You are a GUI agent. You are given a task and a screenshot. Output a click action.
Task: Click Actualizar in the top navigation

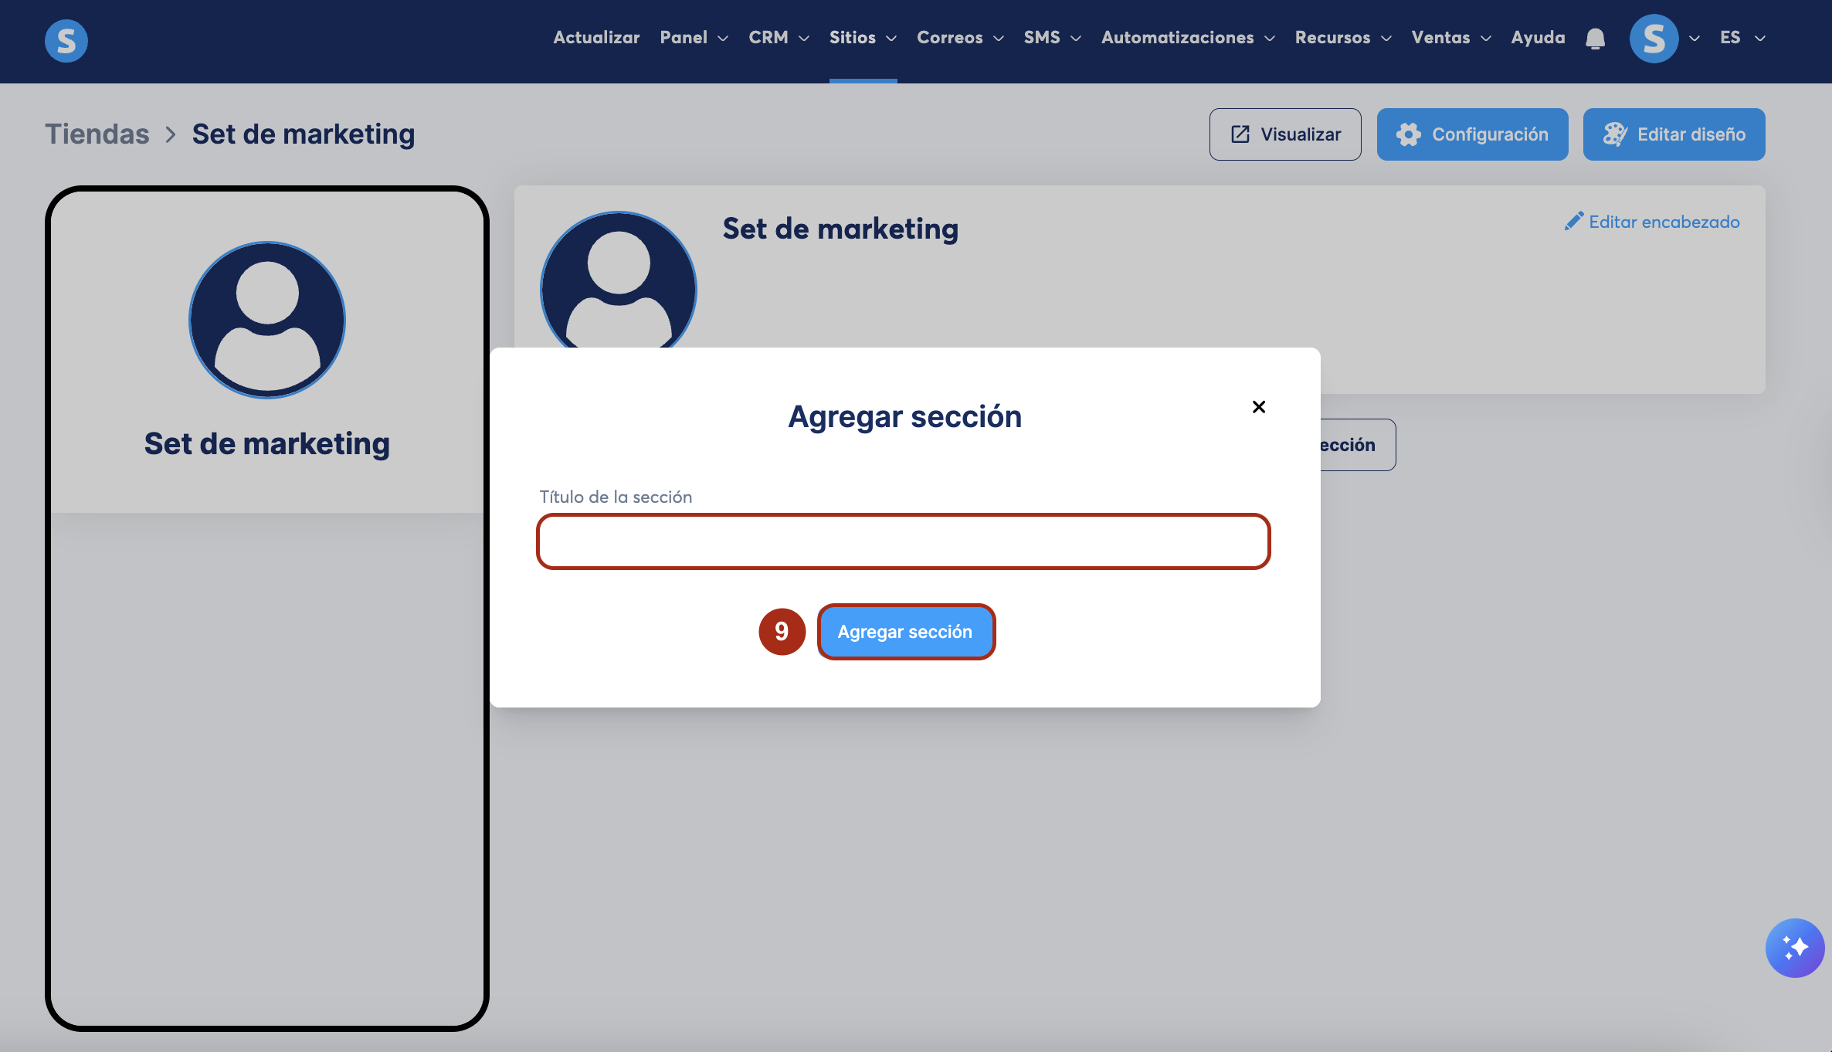tap(596, 38)
